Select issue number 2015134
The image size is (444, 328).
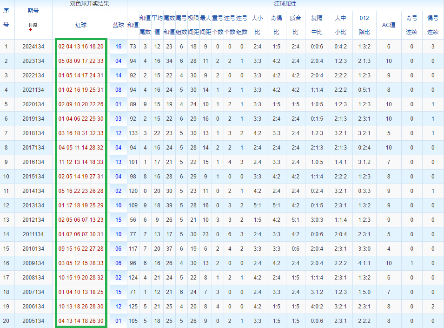point(33,177)
